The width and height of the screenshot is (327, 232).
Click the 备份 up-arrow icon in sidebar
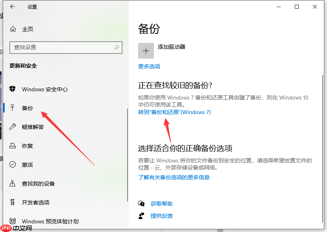13,108
